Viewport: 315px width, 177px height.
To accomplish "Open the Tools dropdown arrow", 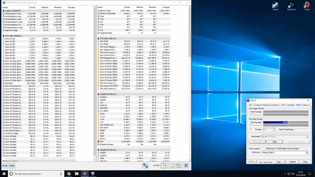I will pyautogui.click(x=284, y=162).
